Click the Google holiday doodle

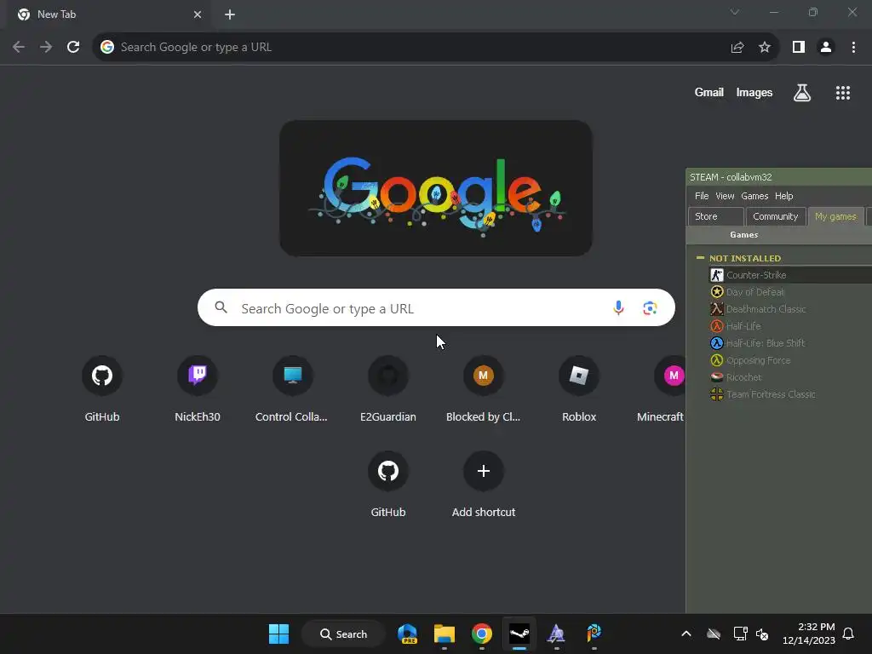(436, 188)
